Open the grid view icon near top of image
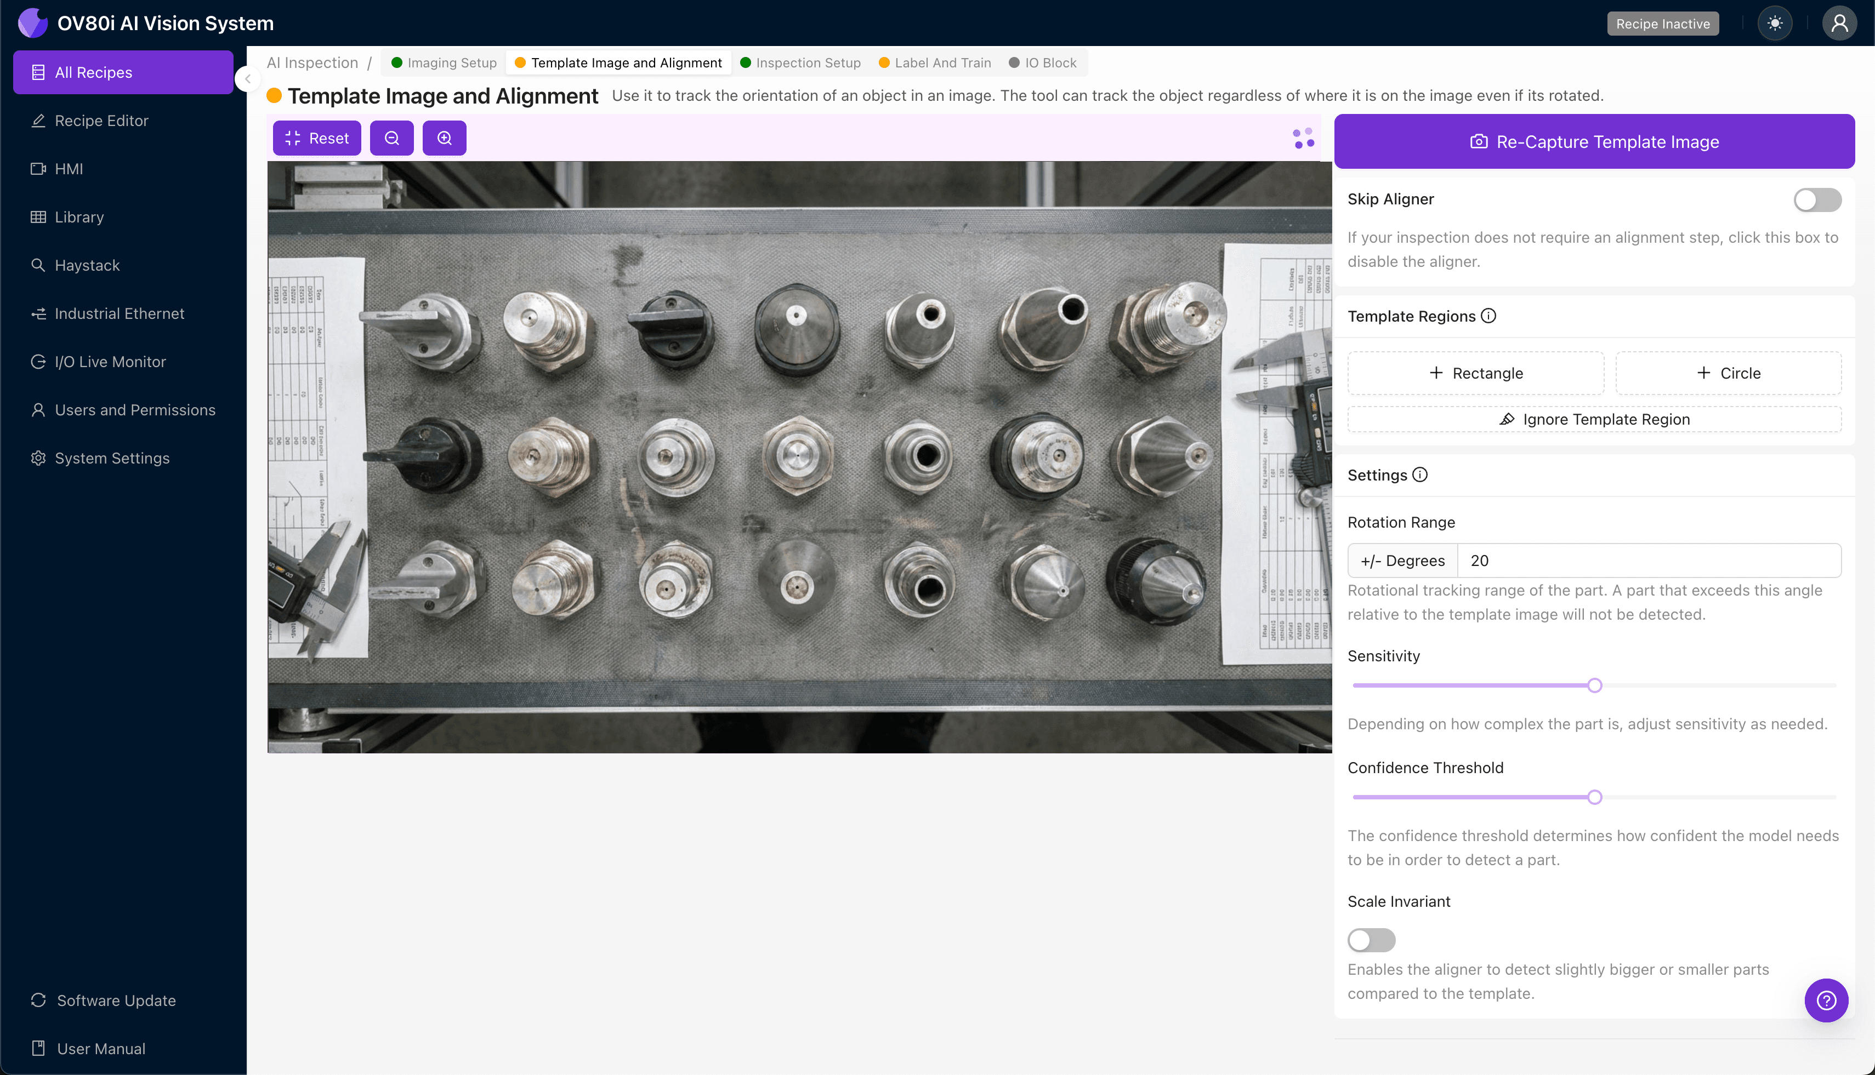 pos(1302,138)
